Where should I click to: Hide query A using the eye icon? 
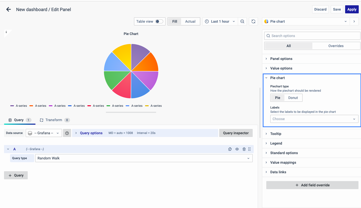coord(237,149)
